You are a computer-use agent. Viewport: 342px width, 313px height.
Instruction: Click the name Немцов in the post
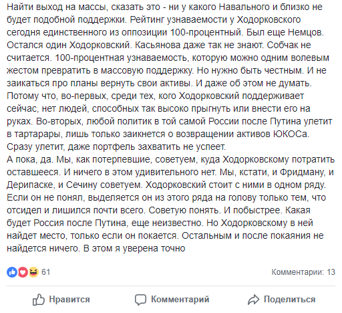[x=305, y=33]
